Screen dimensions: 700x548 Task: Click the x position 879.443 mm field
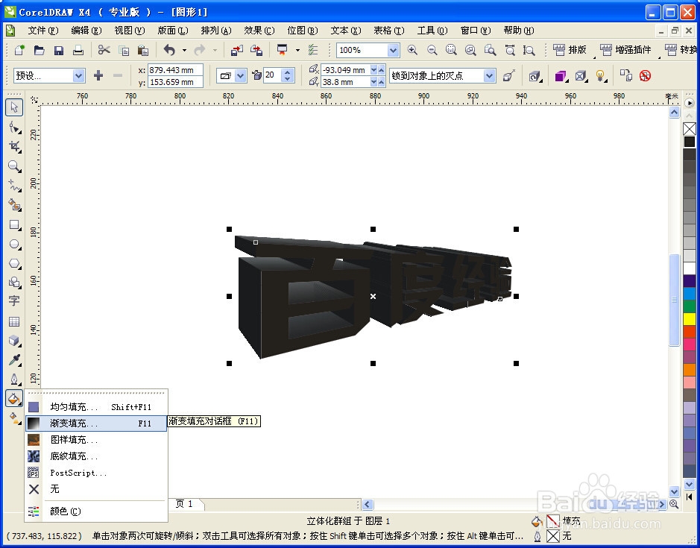click(x=175, y=70)
